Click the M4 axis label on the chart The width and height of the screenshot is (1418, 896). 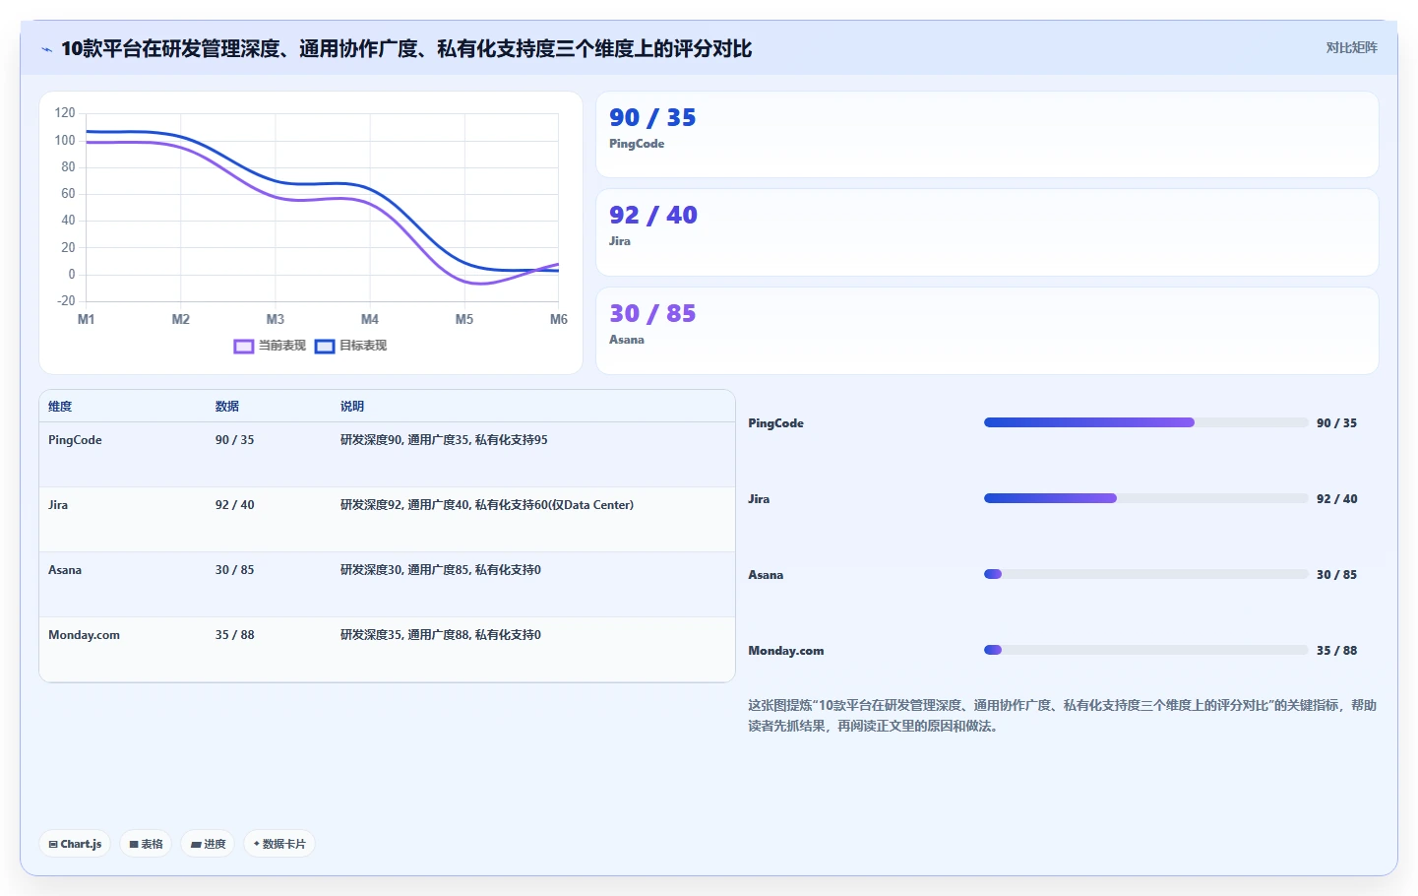(370, 319)
